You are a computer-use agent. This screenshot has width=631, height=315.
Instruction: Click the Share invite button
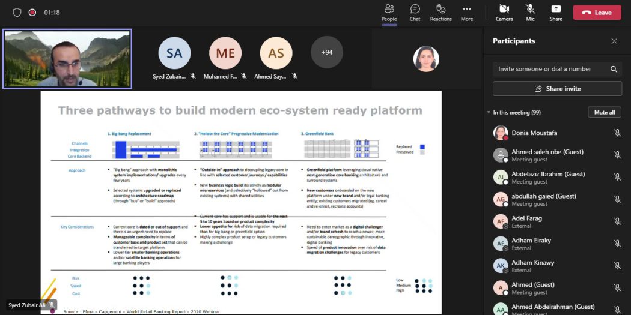557,89
